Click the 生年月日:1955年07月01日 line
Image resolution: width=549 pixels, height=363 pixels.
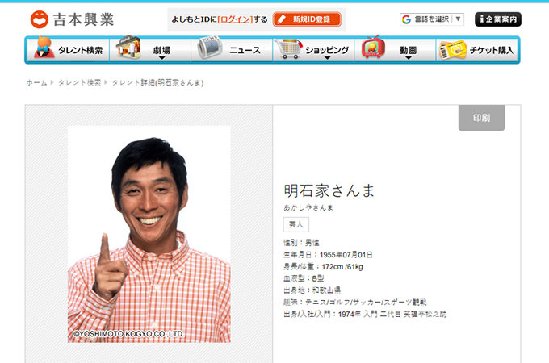click(328, 255)
